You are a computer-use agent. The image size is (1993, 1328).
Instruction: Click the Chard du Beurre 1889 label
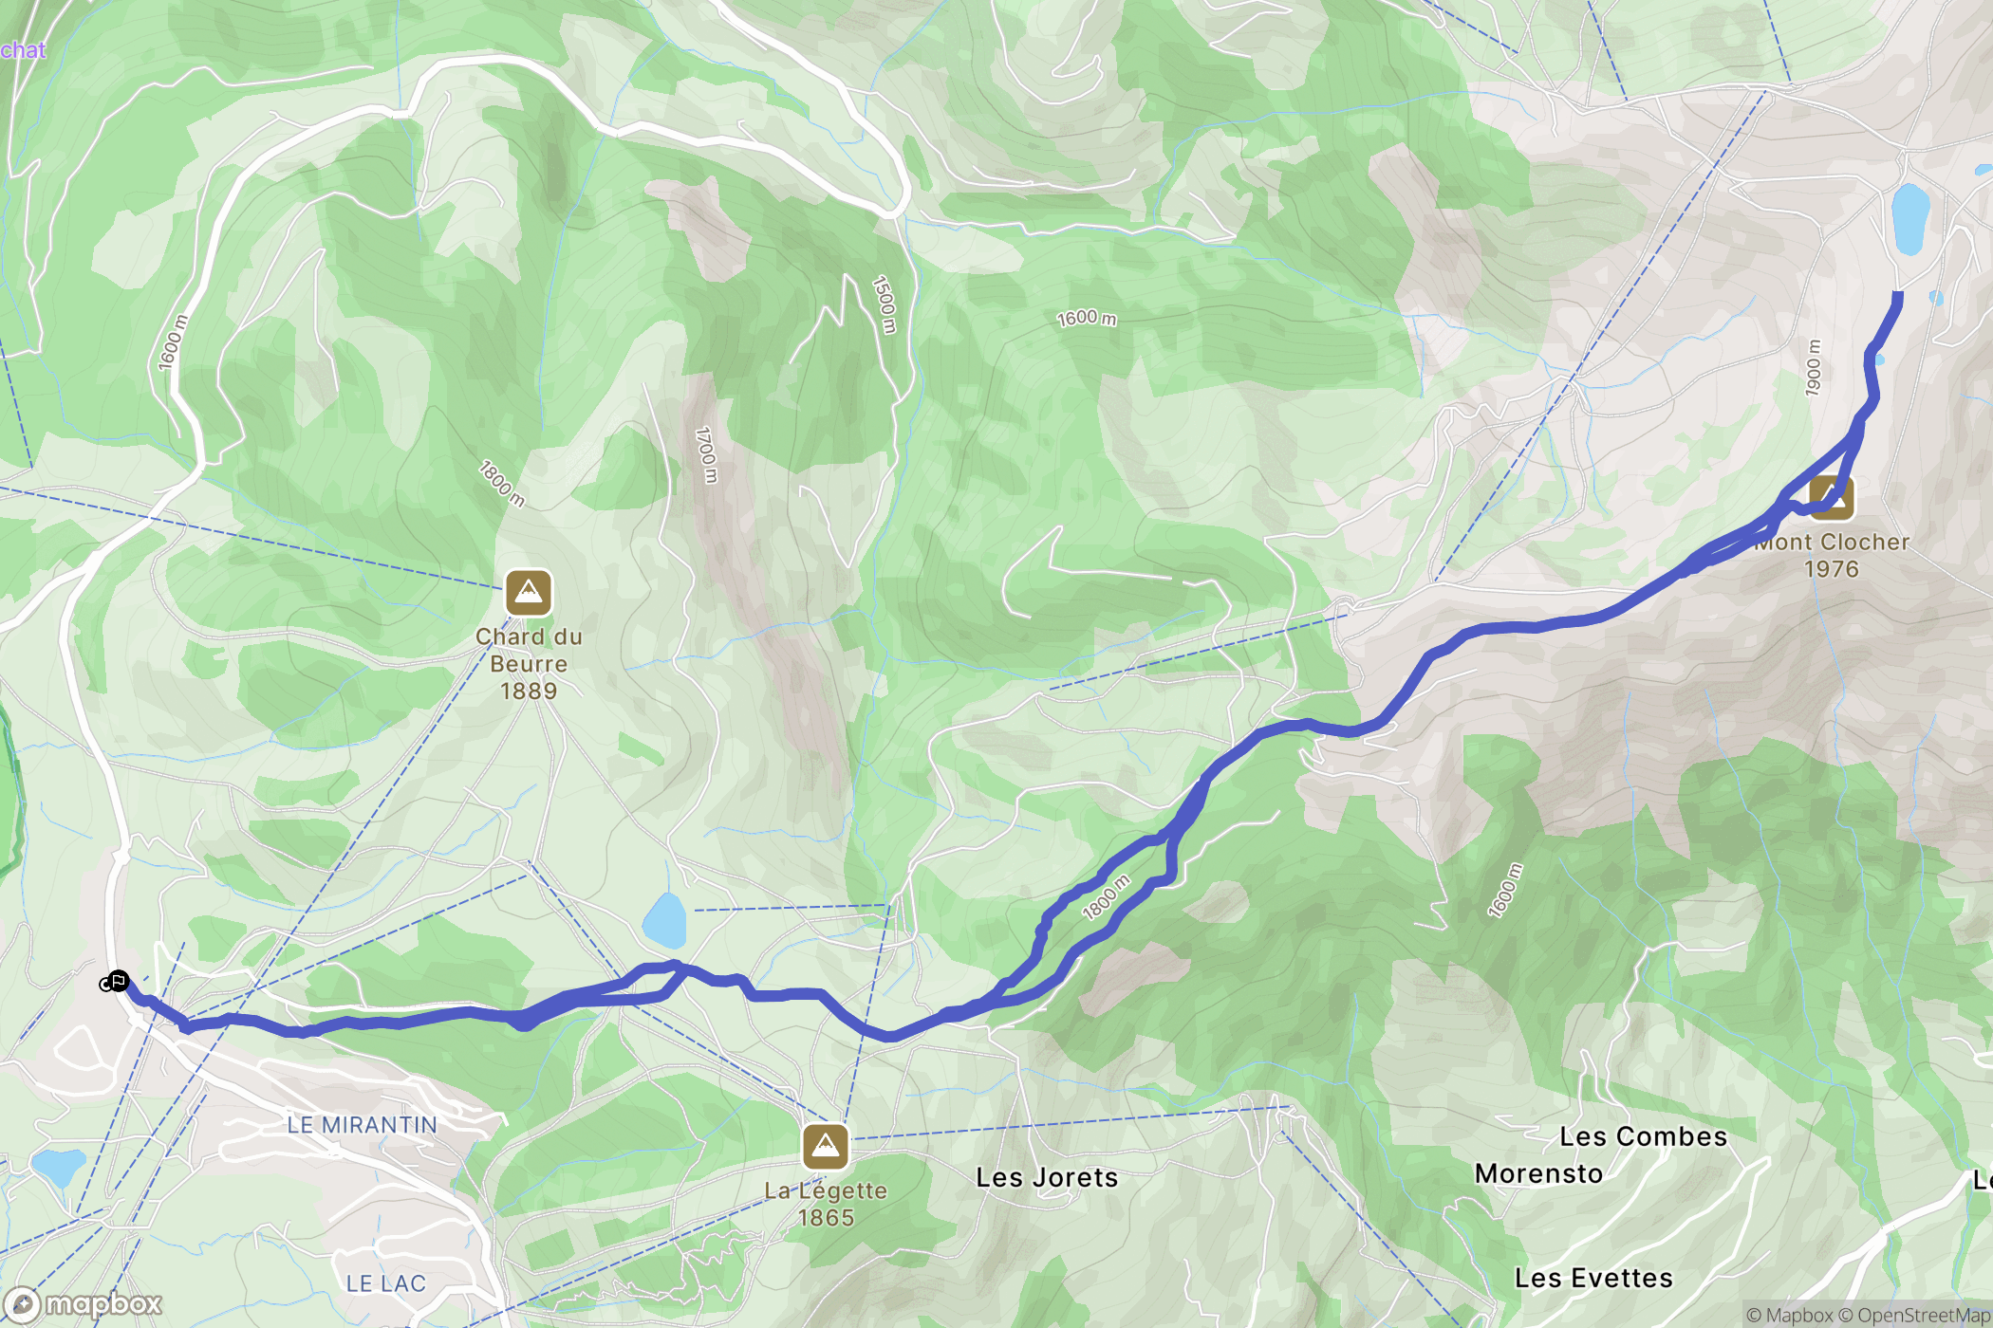[x=529, y=663]
